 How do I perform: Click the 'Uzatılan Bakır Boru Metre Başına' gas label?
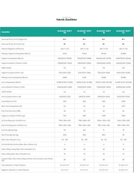27,160
